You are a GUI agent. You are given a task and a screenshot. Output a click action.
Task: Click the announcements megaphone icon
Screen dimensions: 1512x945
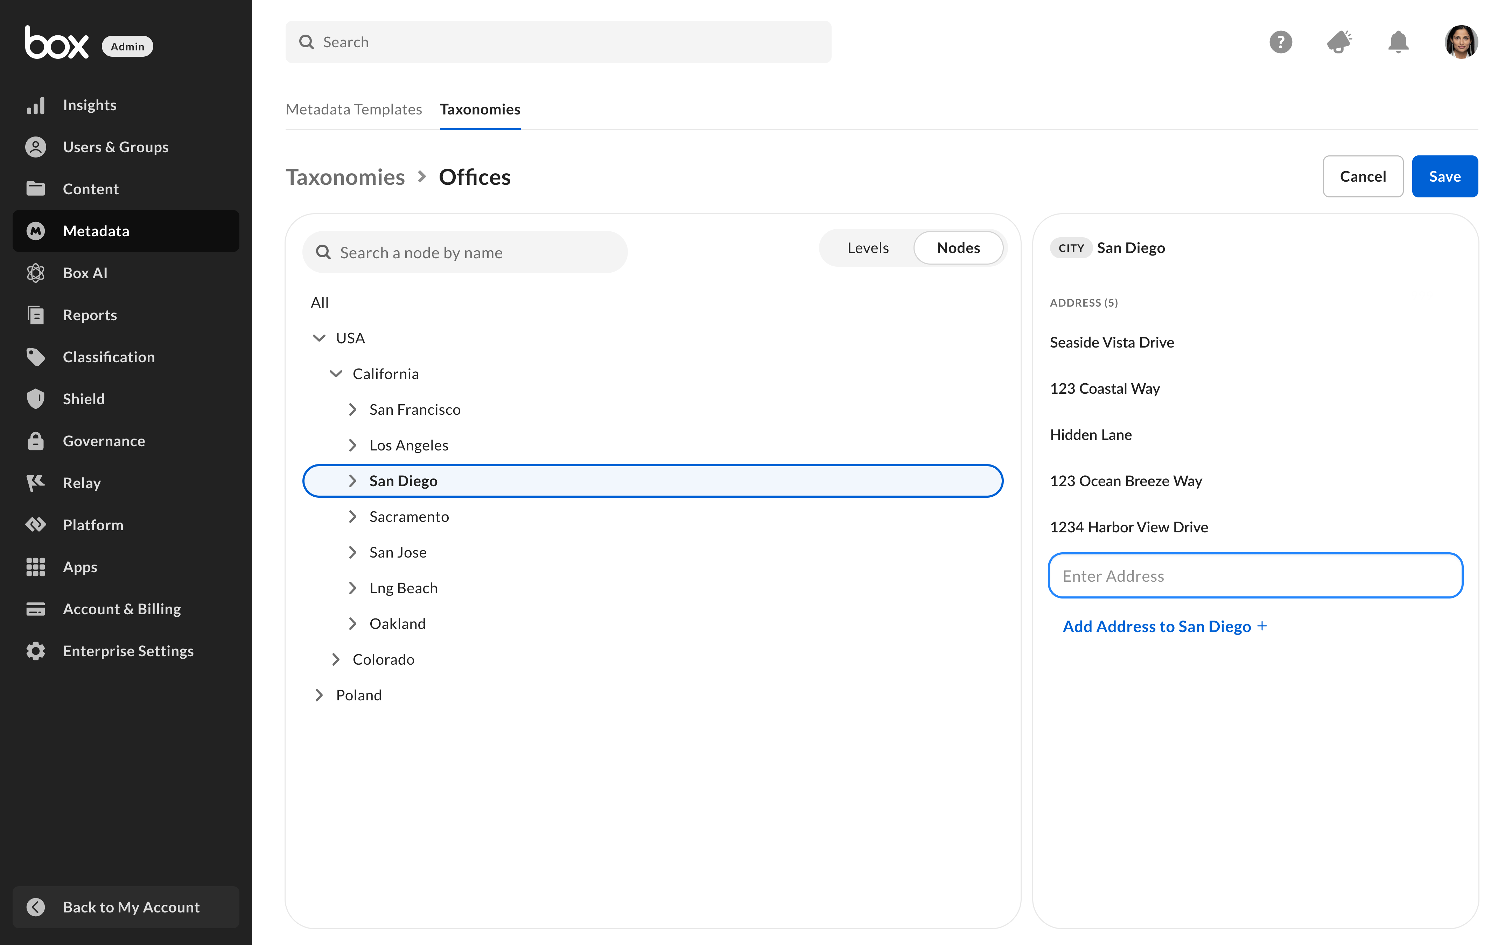pyautogui.click(x=1339, y=42)
